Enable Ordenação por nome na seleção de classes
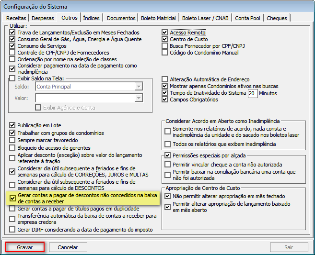Image resolution: width=315 pixels, height=255 pixels. [x=12, y=59]
